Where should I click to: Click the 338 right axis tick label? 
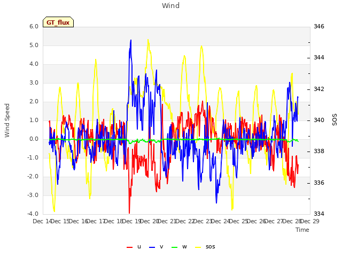click(x=319, y=151)
